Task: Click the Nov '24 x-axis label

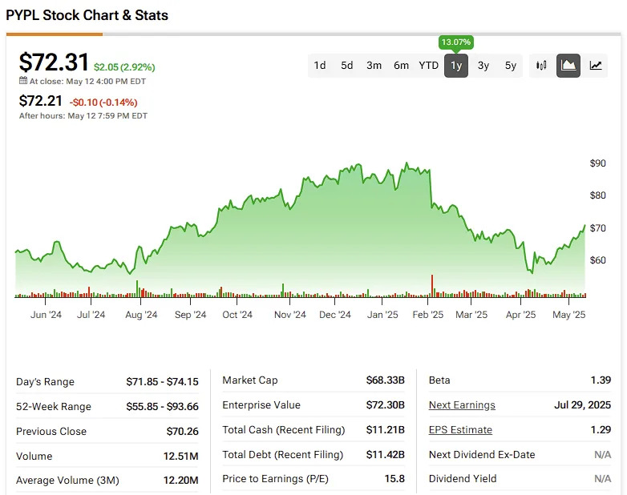Action: click(290, 315)
